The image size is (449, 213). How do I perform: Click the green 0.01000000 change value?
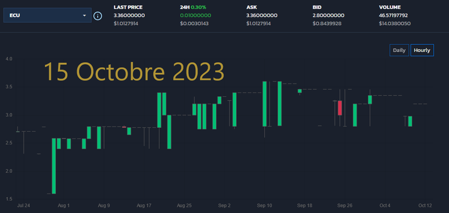pyautogui.click(x=196, y=15)
